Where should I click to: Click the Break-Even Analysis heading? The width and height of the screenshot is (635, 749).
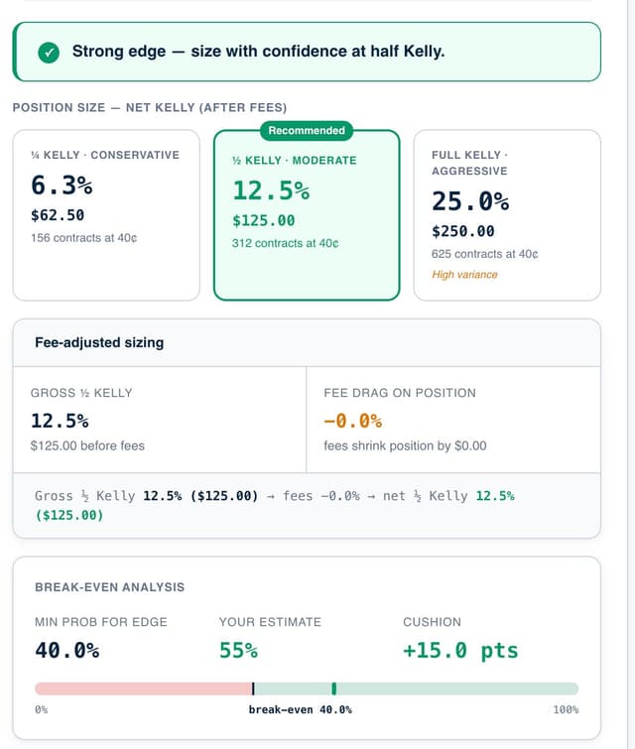coord(109,587)
